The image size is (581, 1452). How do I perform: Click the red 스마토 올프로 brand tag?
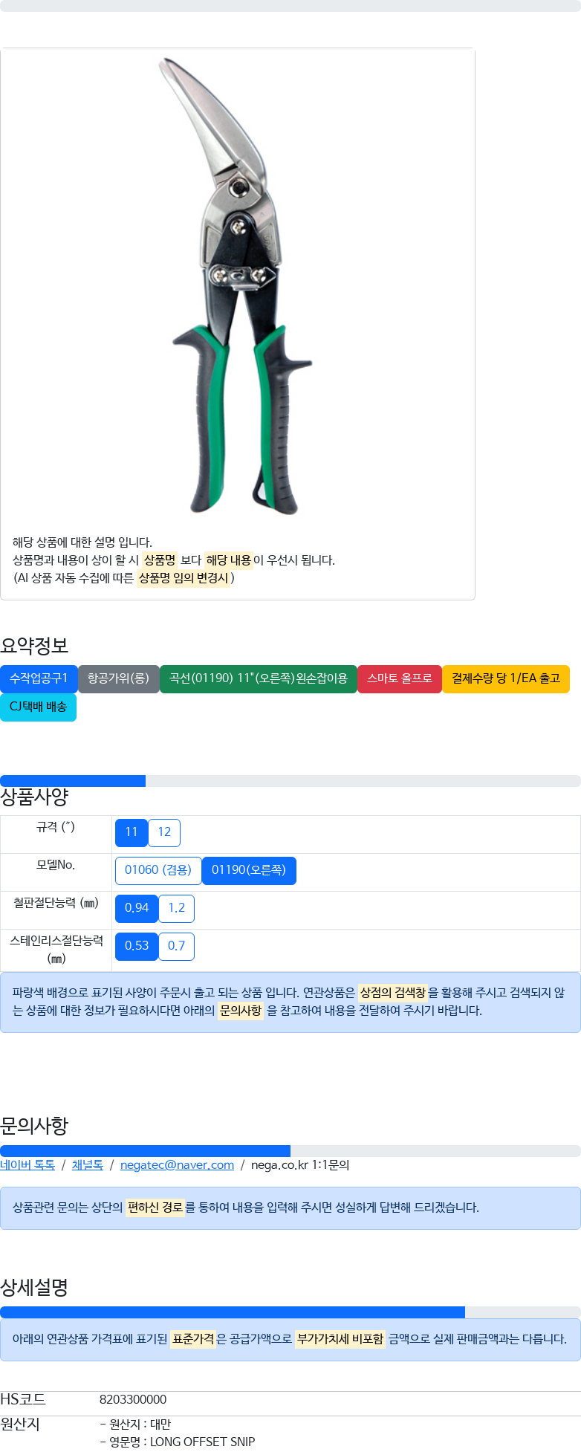pos(400,678)
